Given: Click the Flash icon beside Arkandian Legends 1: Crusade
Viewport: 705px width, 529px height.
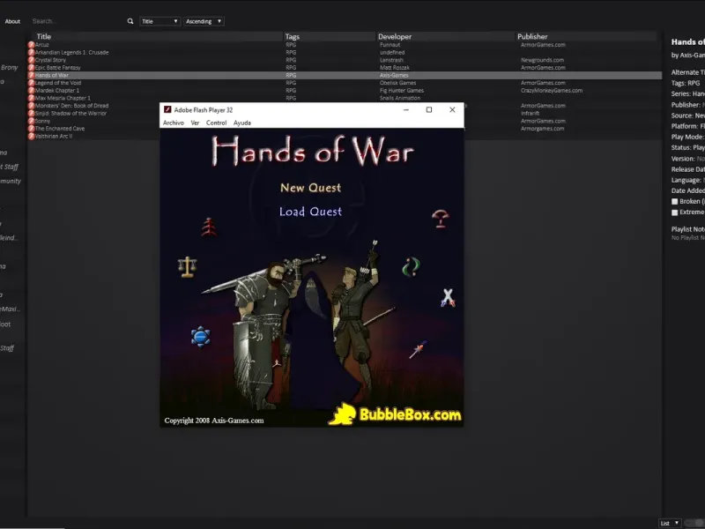Looking at the screenshot, I should 31,52.
